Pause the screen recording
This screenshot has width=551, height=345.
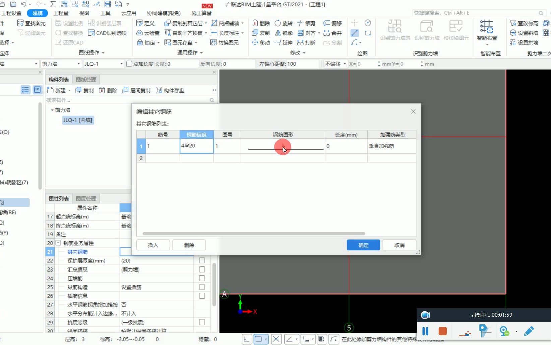tap(425, 331)
